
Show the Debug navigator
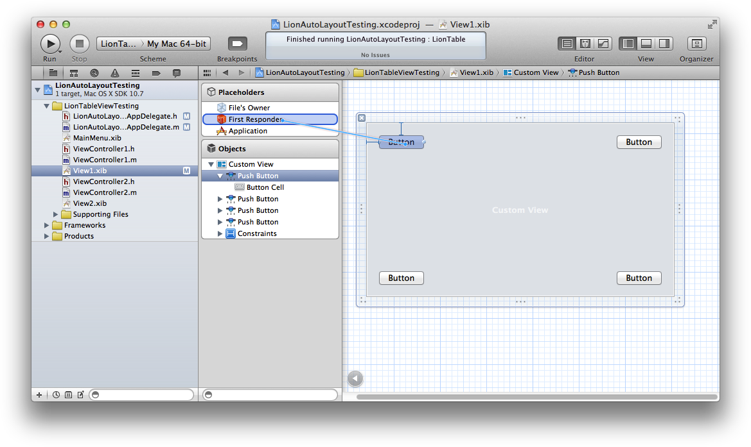136,73
